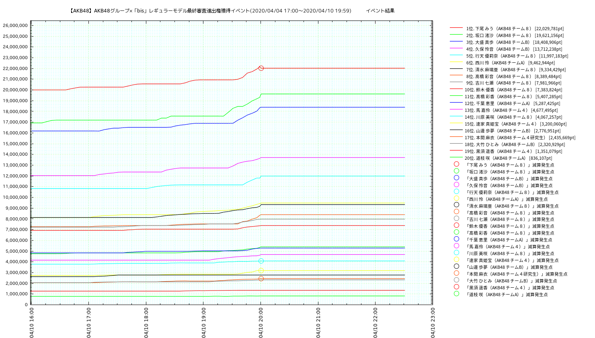595x338 pixels.
Task: Click the 22,000,000 y-axis label
Action: [x=15, y=68]
